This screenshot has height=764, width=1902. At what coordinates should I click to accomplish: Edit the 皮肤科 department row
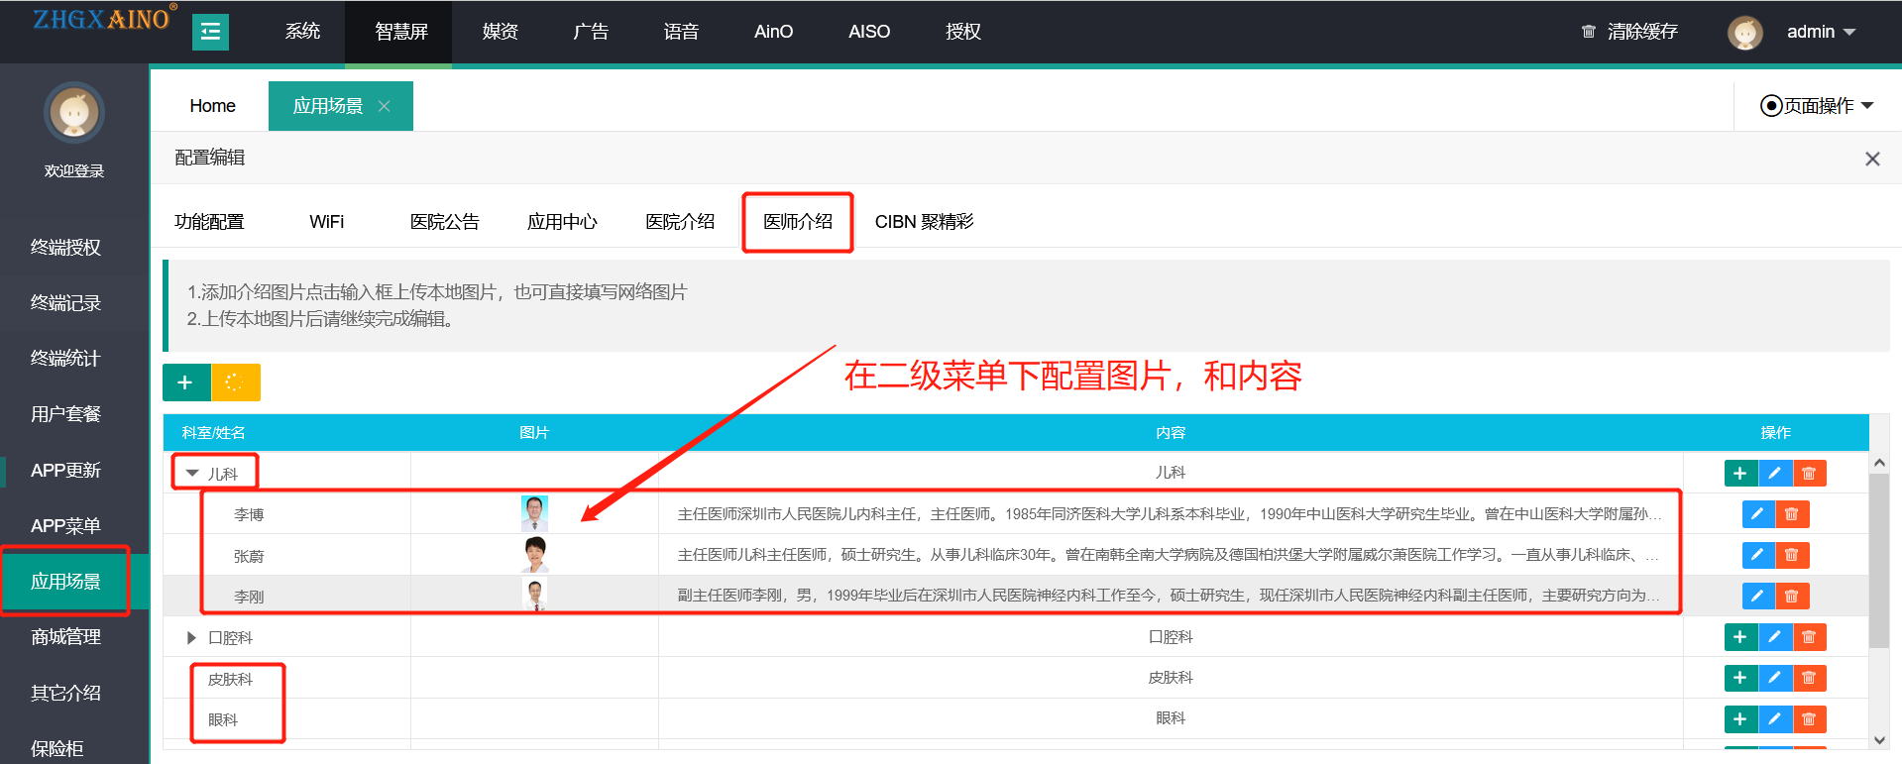click(x=1775, y=678)
